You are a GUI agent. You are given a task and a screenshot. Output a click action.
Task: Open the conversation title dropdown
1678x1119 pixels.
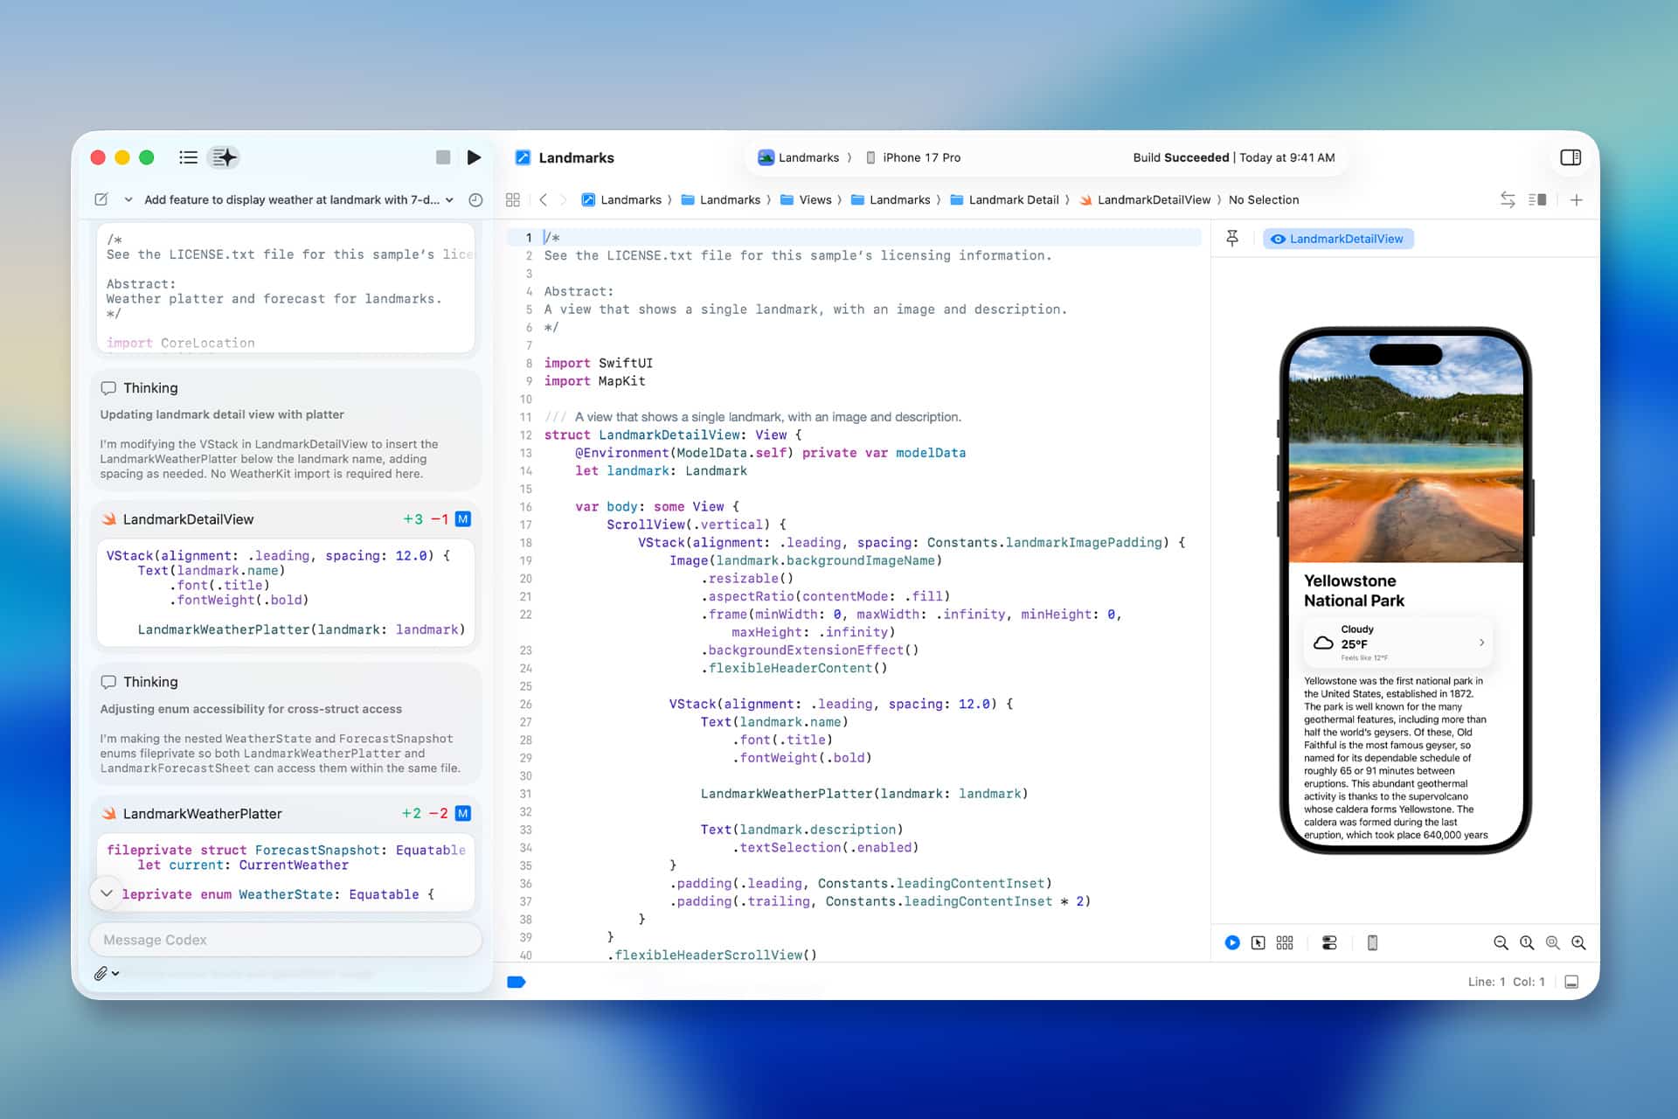click(x=299, y=199)
